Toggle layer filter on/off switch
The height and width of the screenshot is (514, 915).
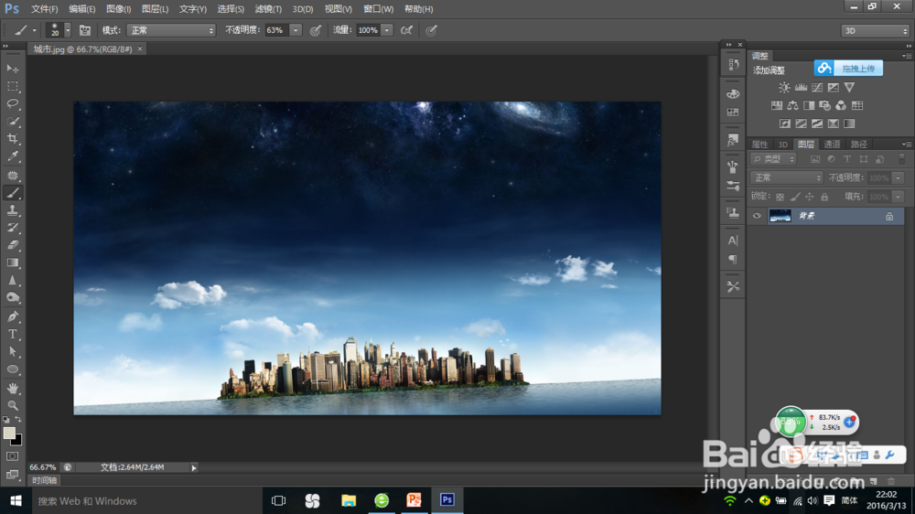[901, 159]
